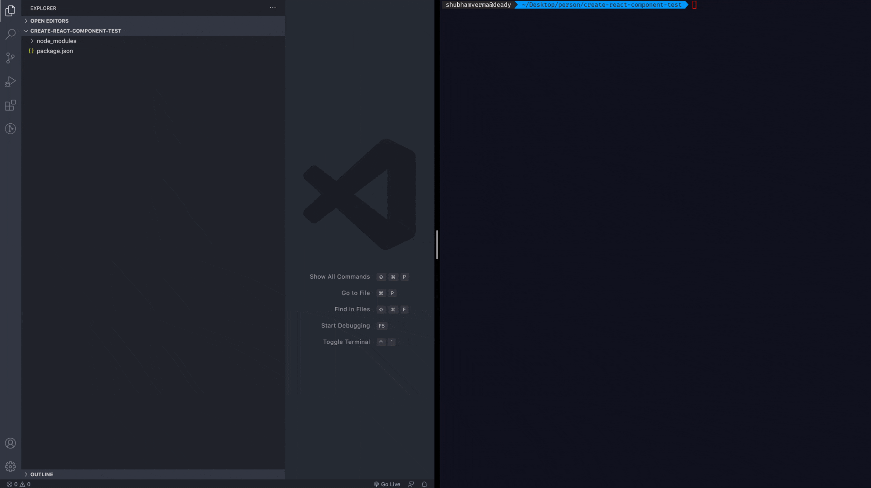Open the Manage gear icon

(x=10, y=467)
